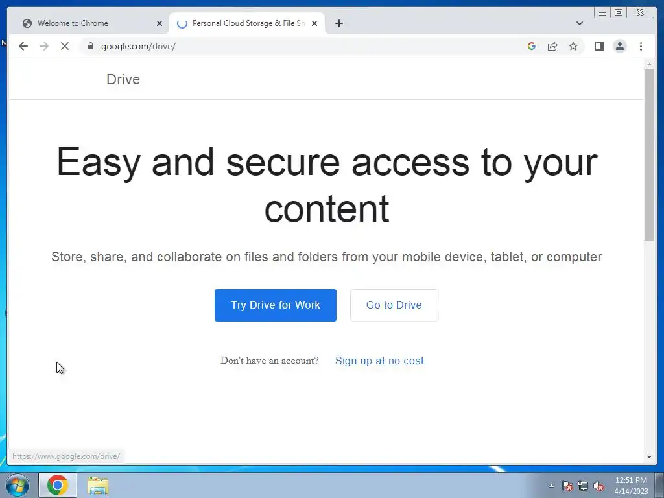
Task: Click the forward navigation arrow
Action: coord(44,46)
